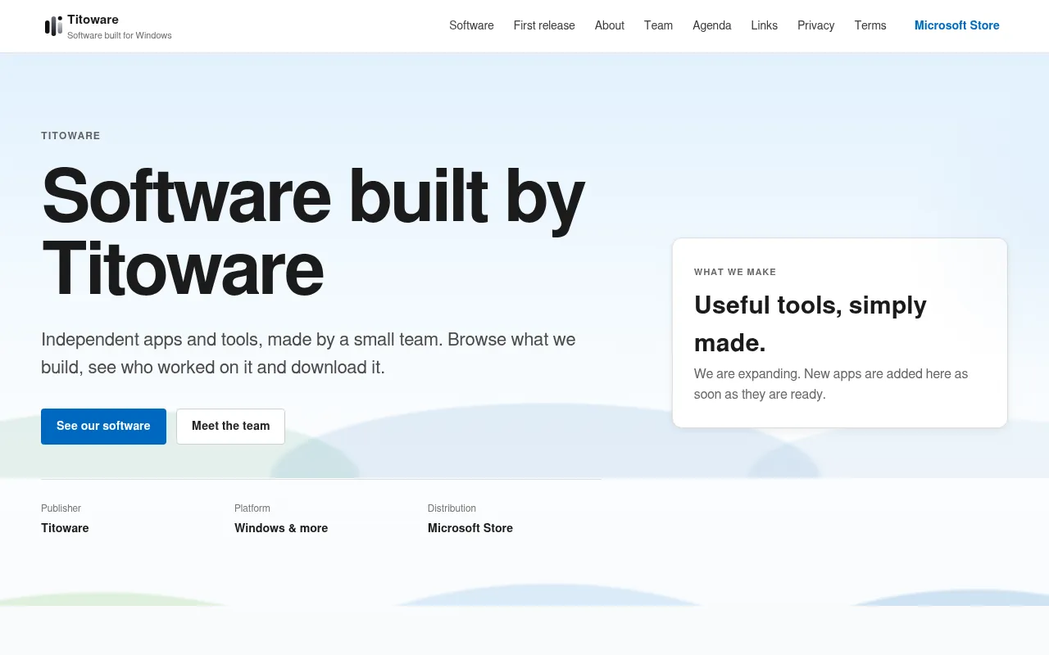The image size is (1049, 655).
Task: Click the Platform label
Action: 252,508
